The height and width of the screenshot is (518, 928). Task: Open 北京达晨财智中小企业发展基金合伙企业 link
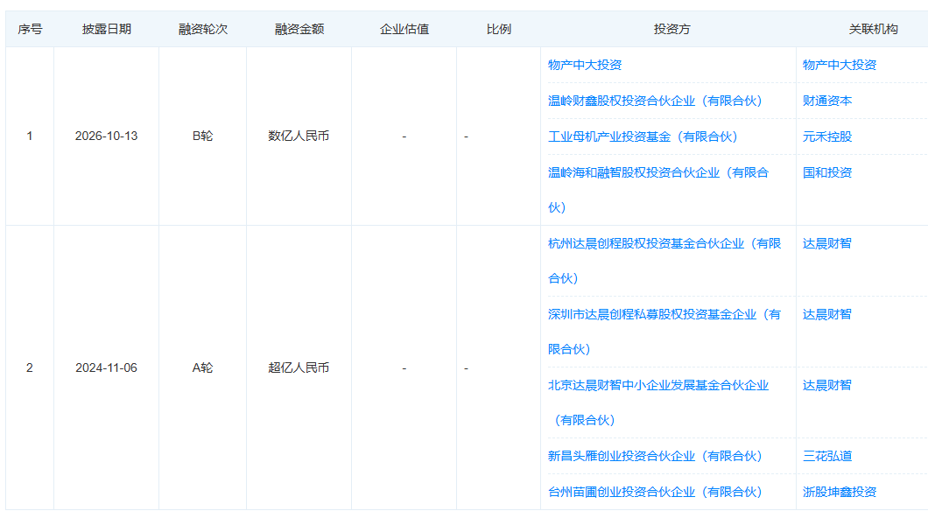658,402
